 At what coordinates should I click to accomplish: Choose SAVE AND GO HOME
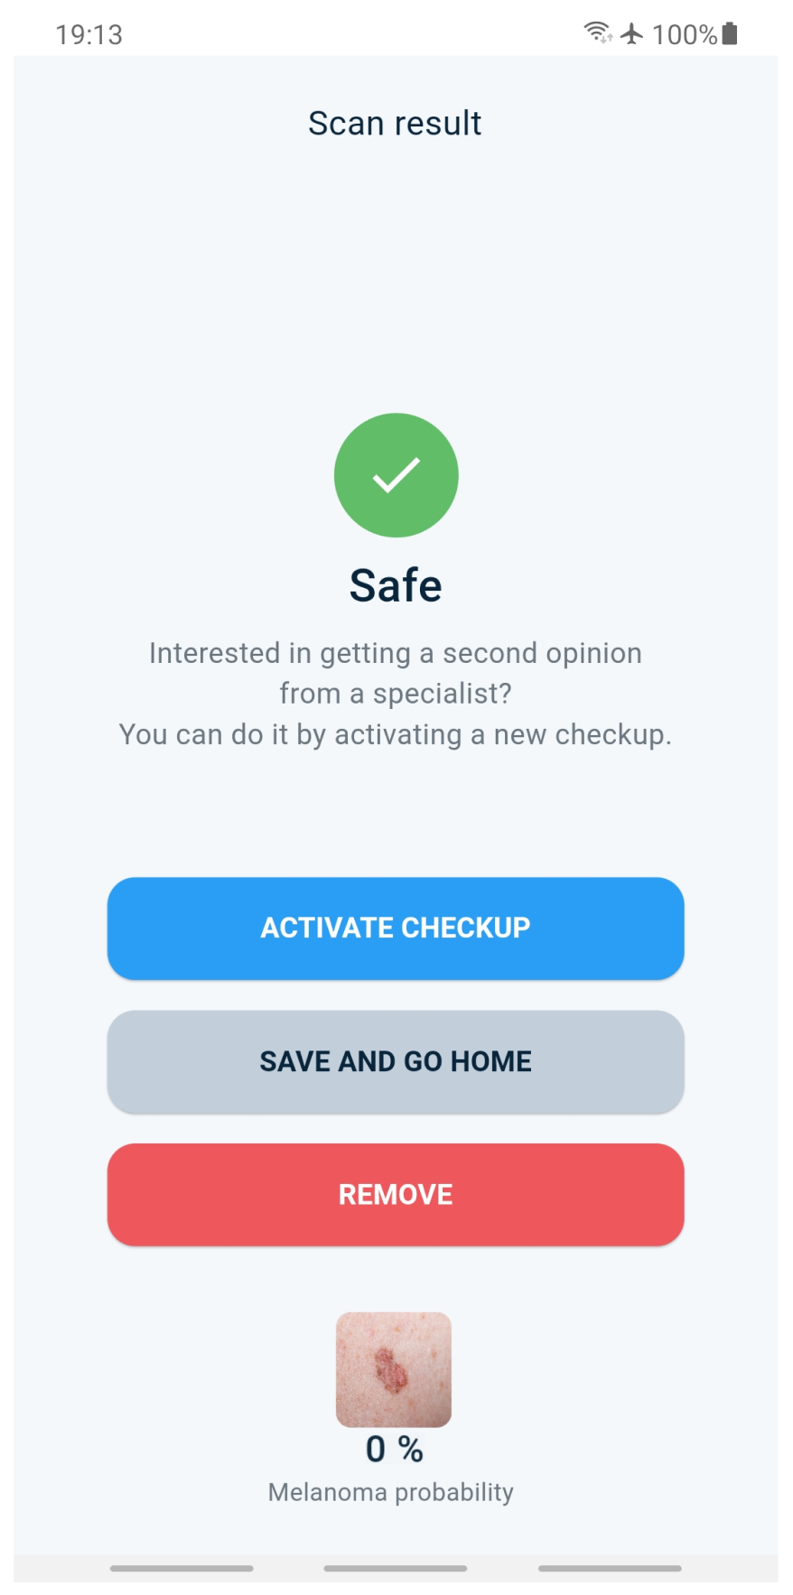(396, 1061)
